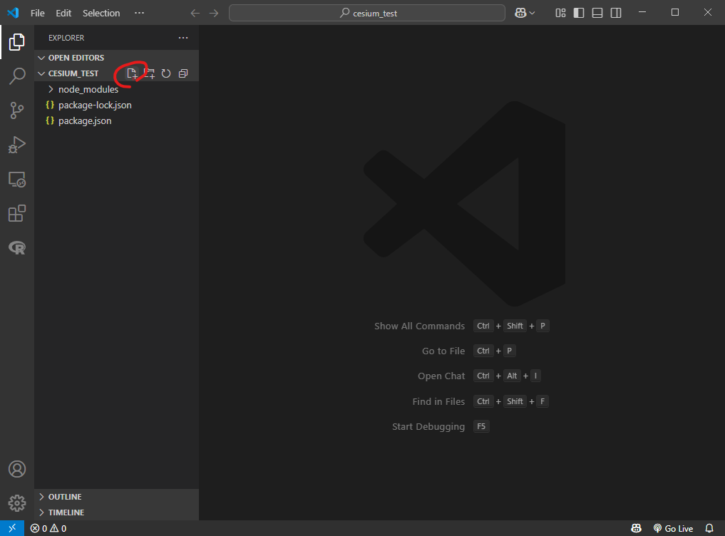The height and width of the screenshot is (536, 725).
Task: Open the Search view in the activity bar
Action: (17, 76)
